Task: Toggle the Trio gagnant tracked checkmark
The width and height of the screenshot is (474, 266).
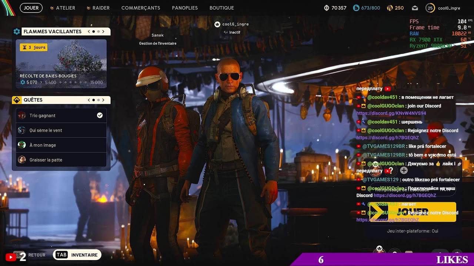Action: point(100,115)
